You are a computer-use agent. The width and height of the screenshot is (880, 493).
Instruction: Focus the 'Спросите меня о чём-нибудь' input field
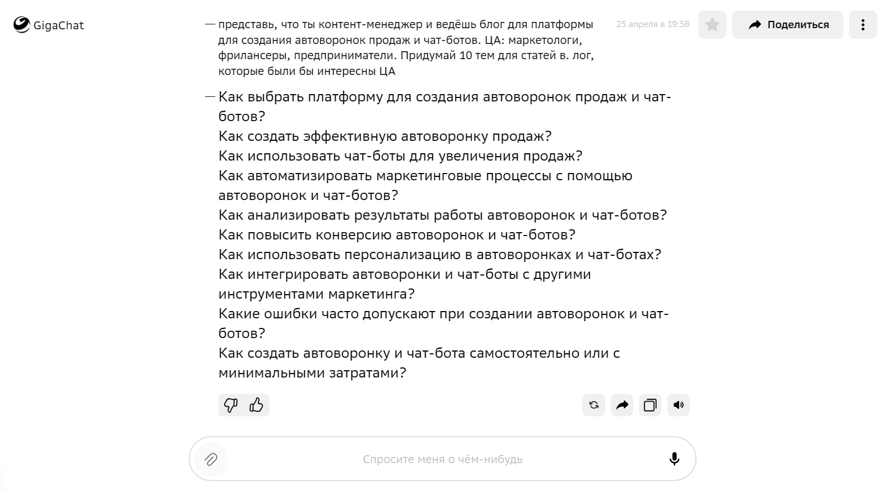coord(443,459)
